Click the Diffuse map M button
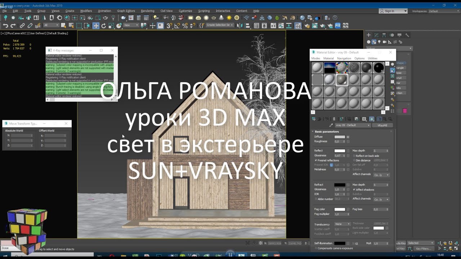Image resolution: width=461 pixels, height=259 pixels. pyautogui.click(x=348, y=137)
